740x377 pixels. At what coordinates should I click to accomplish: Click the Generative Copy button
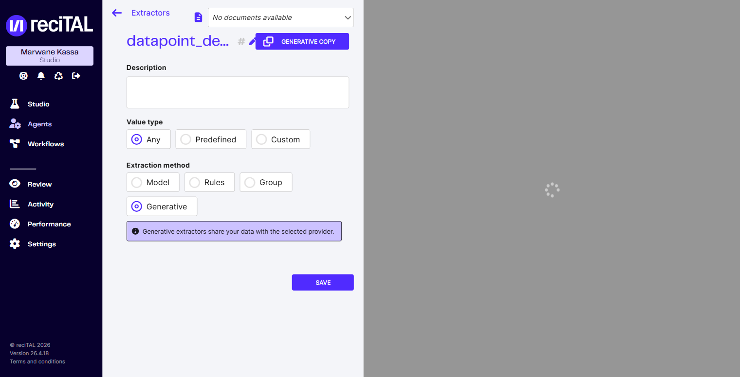[302, 41]
